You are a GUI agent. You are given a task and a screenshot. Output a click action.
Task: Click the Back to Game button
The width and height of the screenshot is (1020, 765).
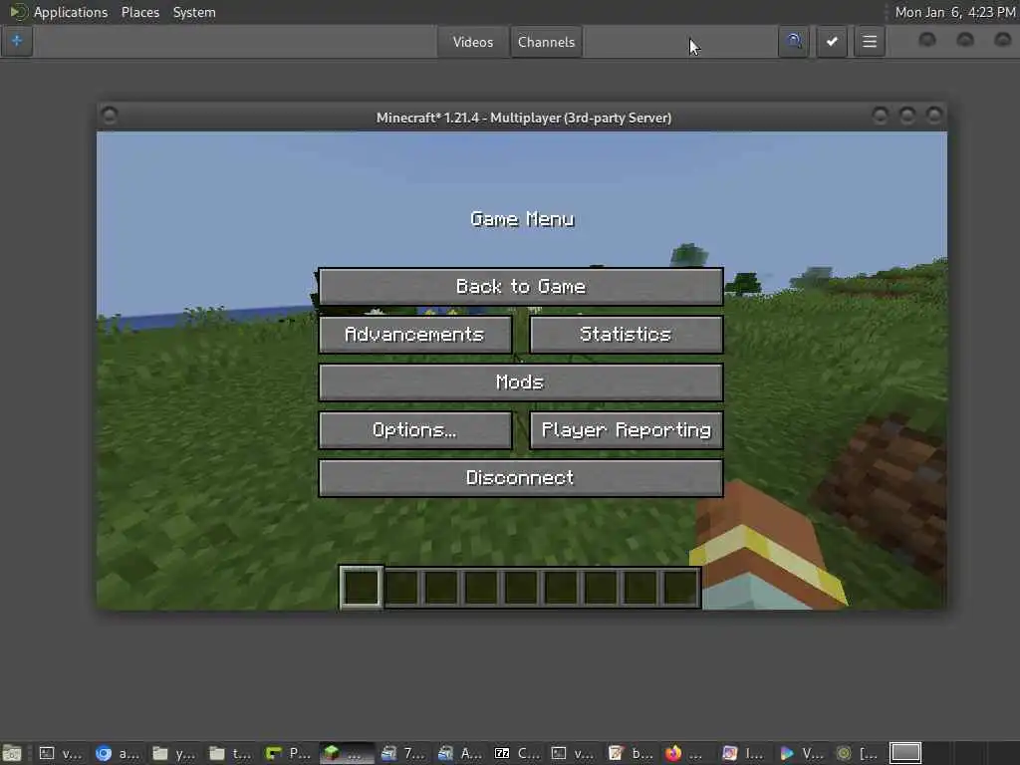coord(520,286)
